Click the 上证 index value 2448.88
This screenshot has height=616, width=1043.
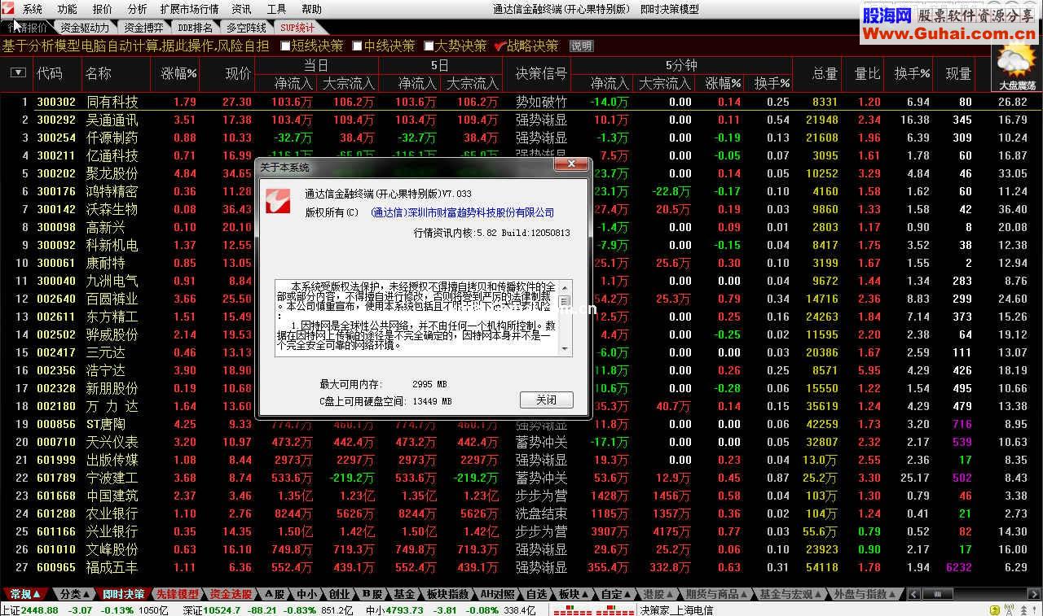[39, 610]
